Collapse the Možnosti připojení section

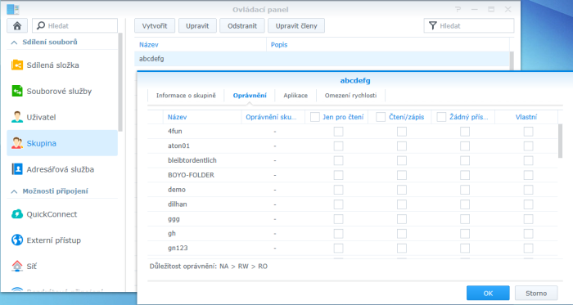(x=14, y=191)
